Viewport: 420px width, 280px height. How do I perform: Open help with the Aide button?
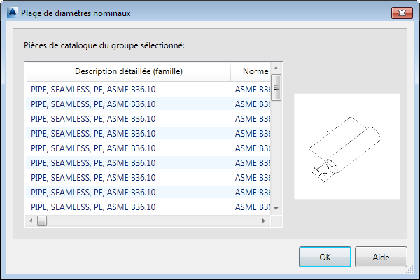pos(381,257)
